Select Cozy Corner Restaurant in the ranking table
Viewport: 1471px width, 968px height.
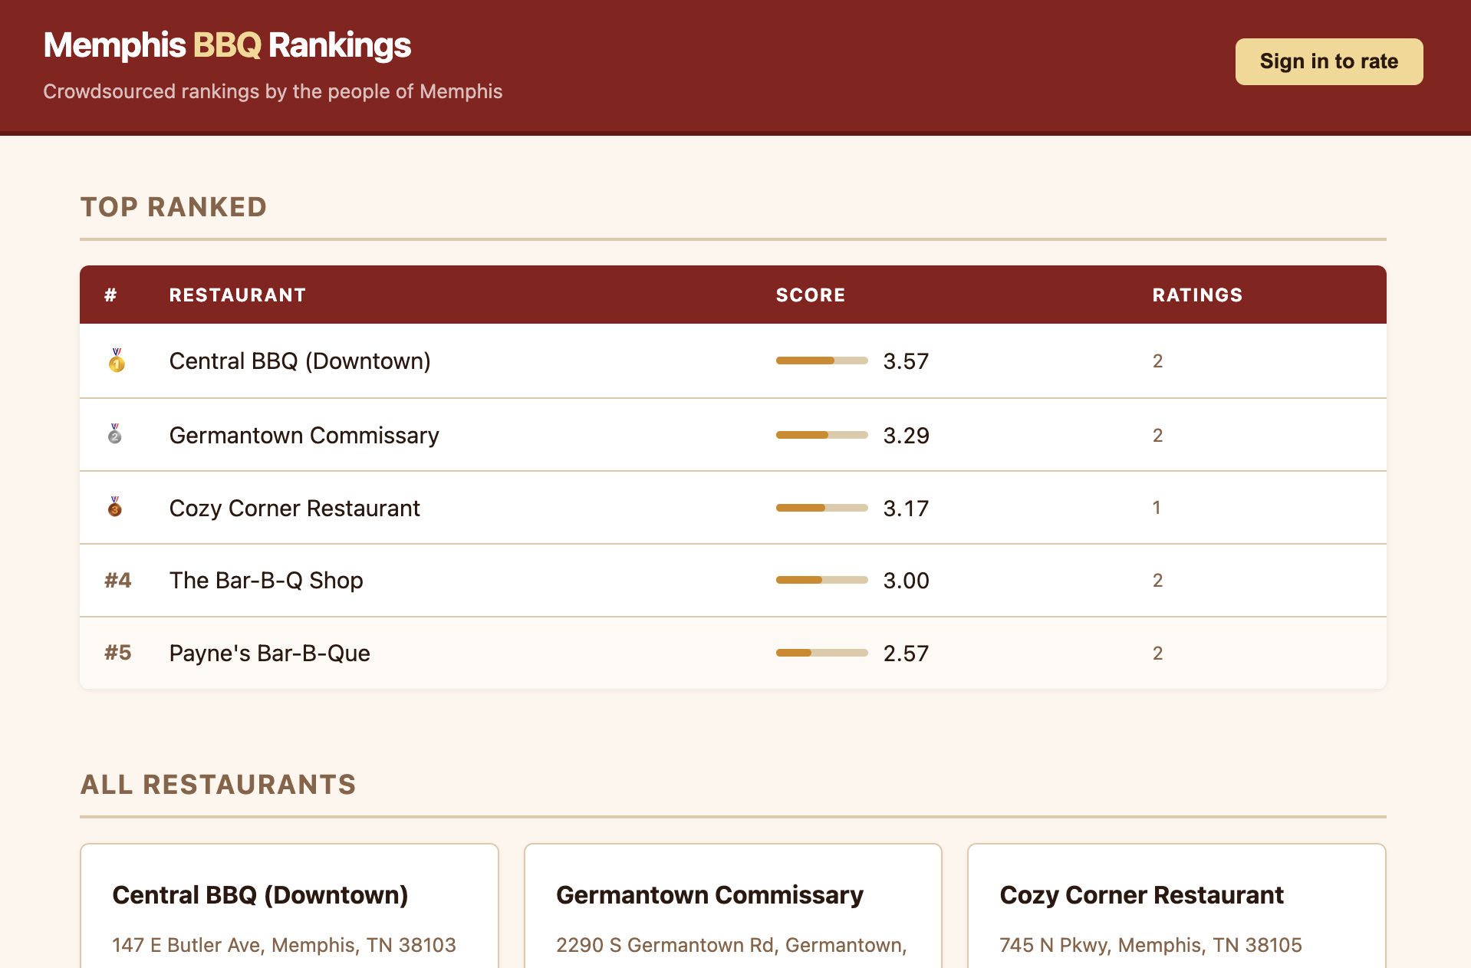click(295, 508)
